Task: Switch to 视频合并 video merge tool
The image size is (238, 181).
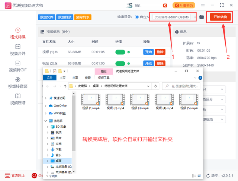Action: click(x=17, y=50)
